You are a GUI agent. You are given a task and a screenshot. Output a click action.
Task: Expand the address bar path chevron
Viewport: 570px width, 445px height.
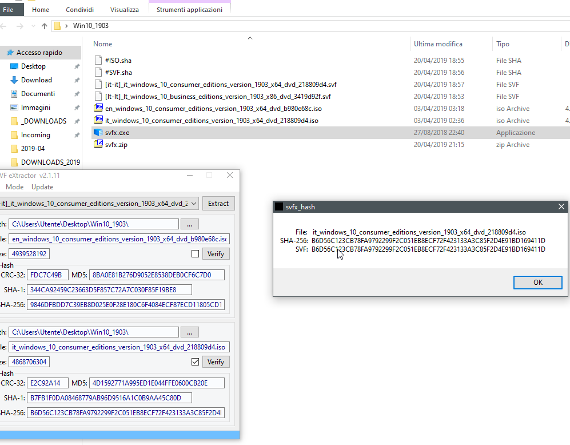coord(66,26)
